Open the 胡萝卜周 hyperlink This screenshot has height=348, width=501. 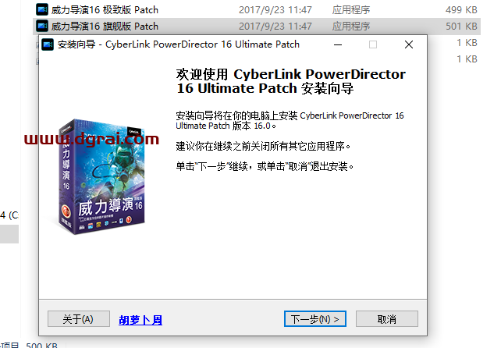pyautogui.click(x=140, y=320)
